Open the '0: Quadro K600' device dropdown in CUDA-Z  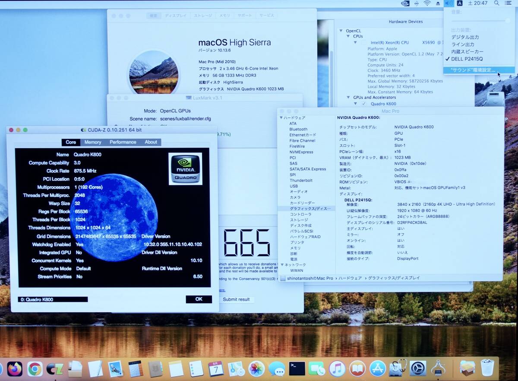pyautogui.click(x=53, y=299)
